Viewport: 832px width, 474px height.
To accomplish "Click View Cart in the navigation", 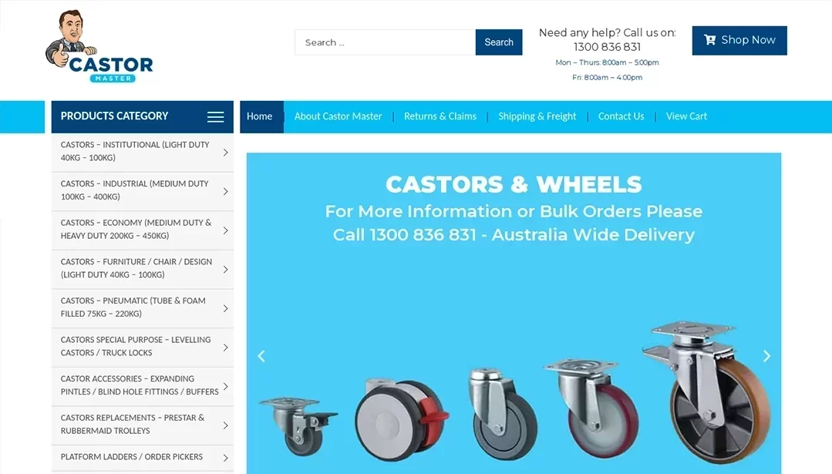I will tap(686, 116).
